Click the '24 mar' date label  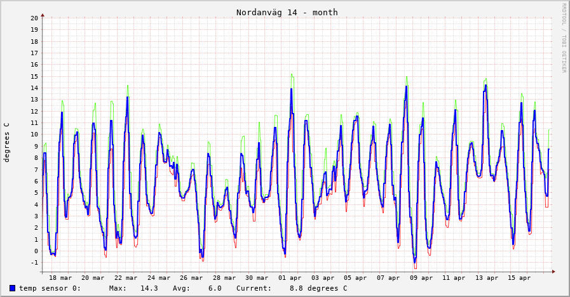pos(159,278)
